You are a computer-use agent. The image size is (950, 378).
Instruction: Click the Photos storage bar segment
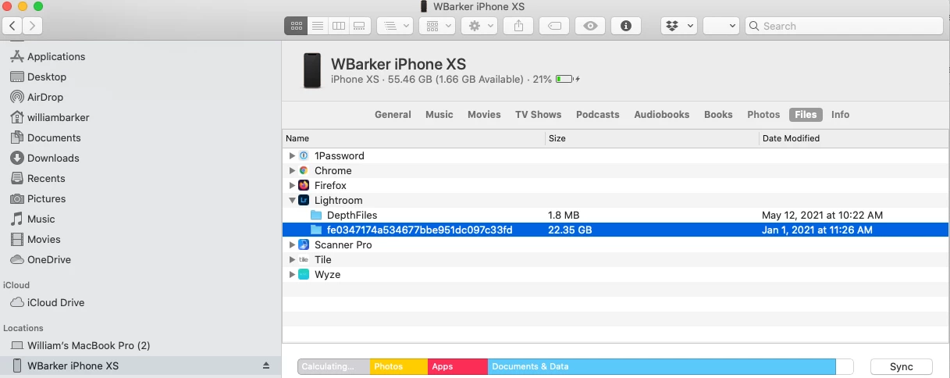(x=399, y=366)
